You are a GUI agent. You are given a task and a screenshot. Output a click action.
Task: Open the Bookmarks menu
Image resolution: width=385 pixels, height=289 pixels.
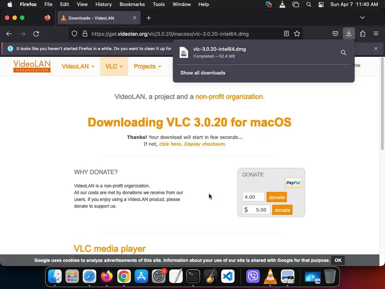click(x=132, y=5)
